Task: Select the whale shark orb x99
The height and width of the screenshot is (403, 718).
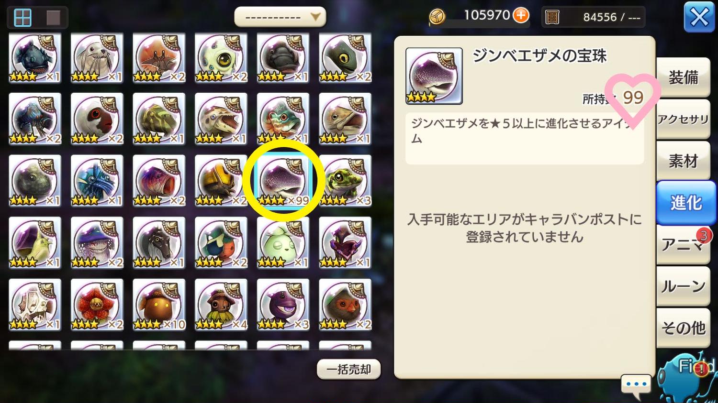Action: [x=283, y=181]
